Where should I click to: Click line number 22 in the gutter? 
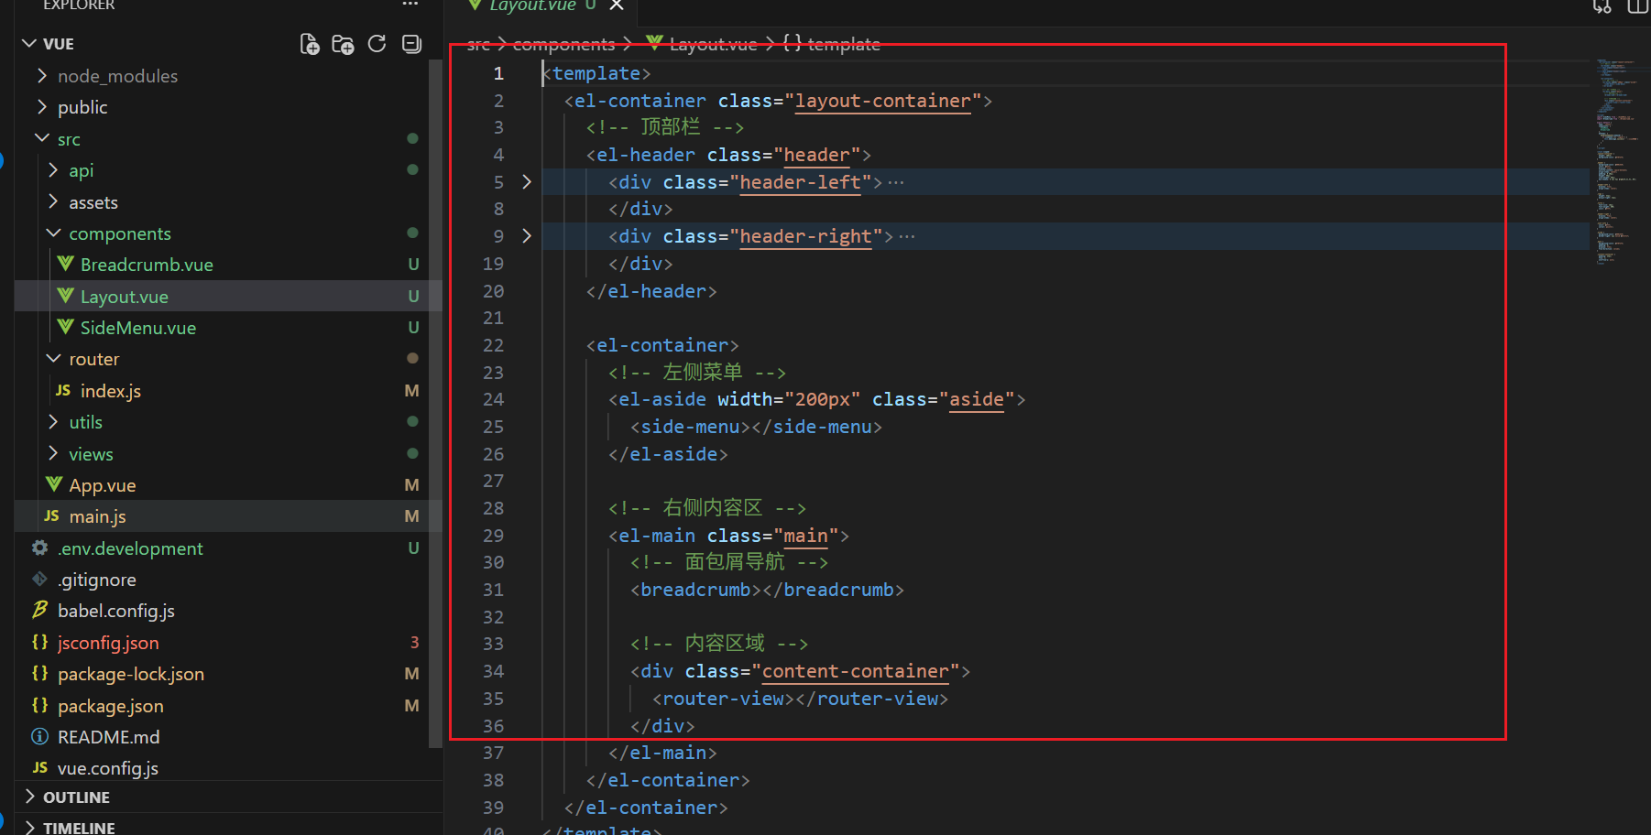point(493,345)
